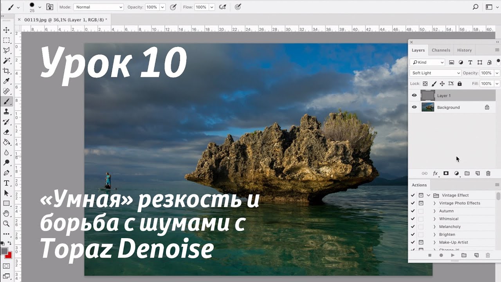Hide the Background layer eye icon
501x282 pixels.
click(414, 107)
